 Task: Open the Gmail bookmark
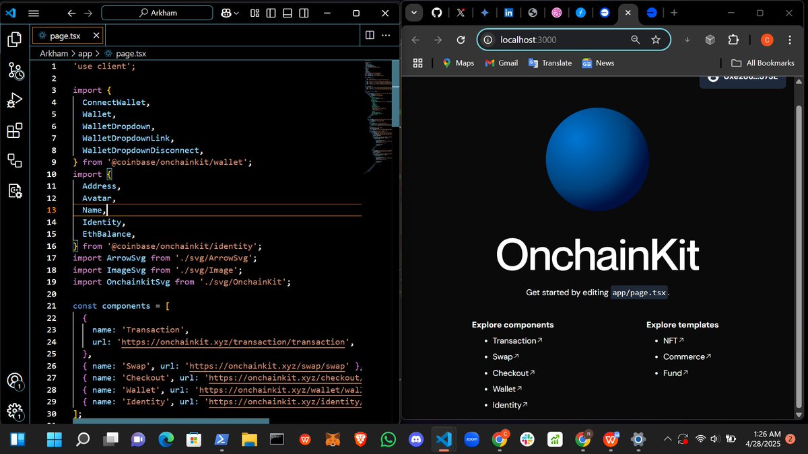[502, 63]
